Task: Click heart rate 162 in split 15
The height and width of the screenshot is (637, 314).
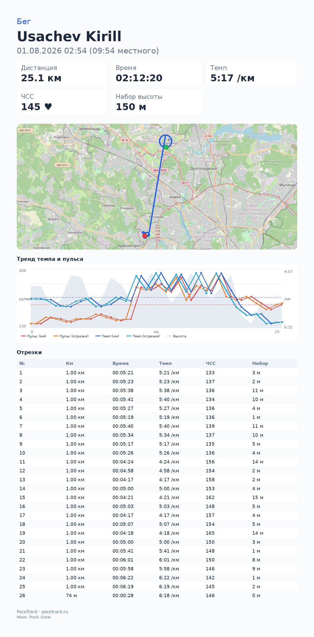Action: tap(210, 498)
